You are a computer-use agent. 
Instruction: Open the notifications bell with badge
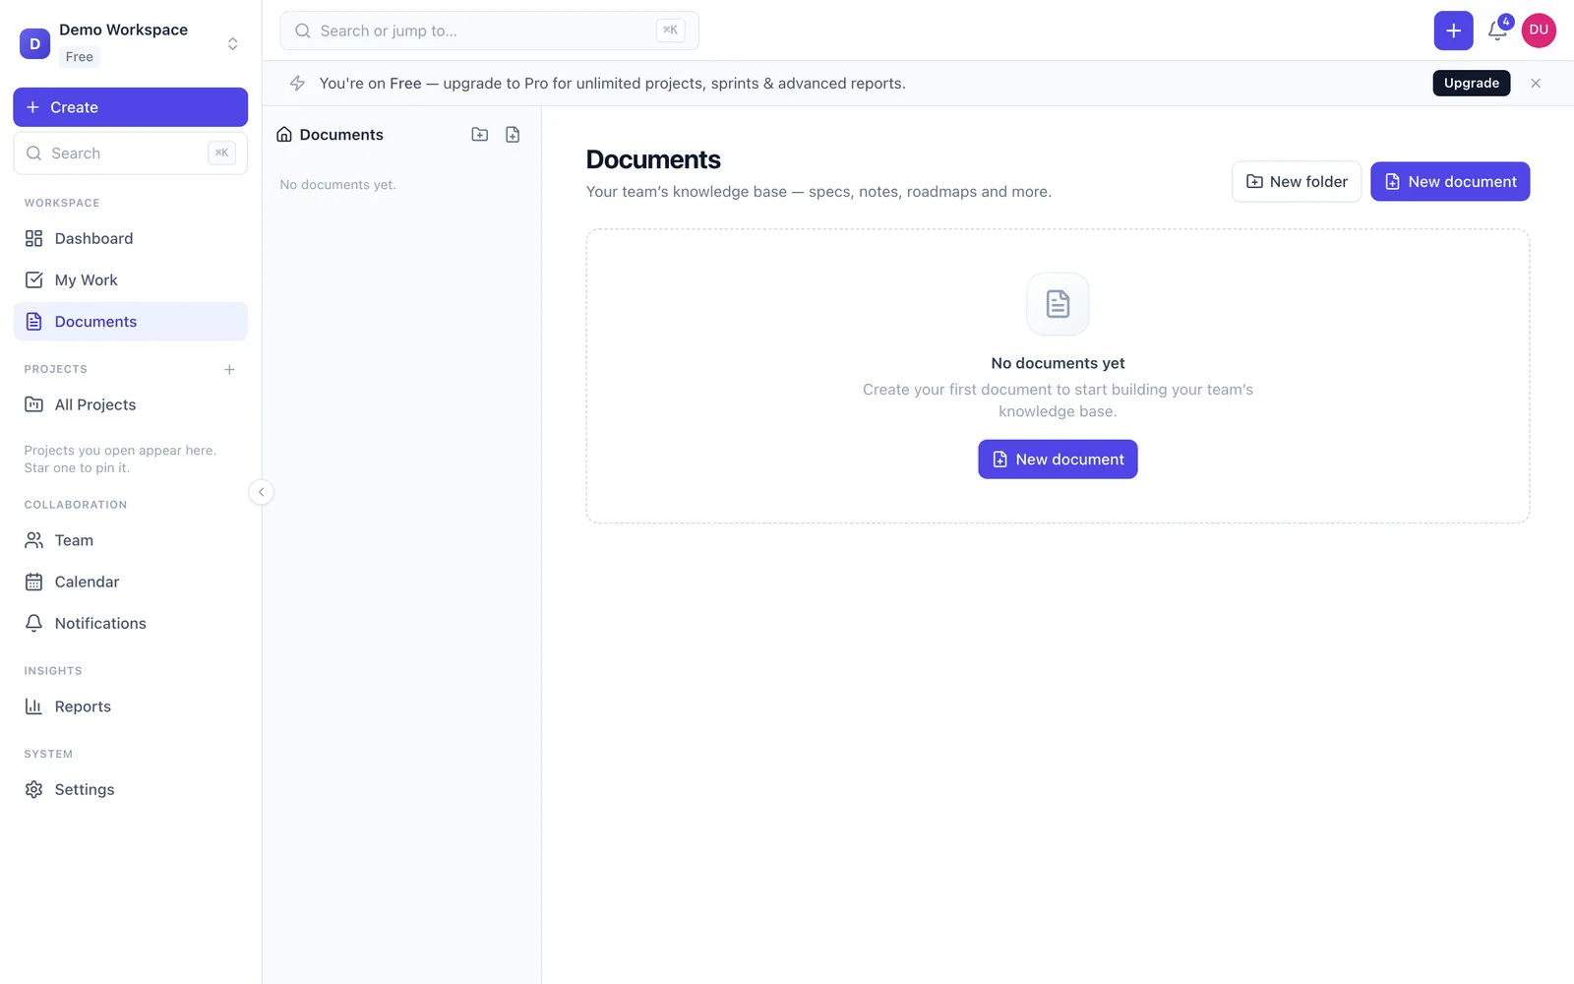click(1497, 31)
